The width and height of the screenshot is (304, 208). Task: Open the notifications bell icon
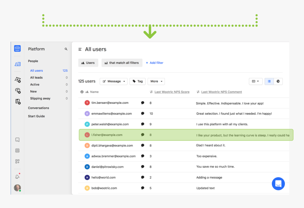click(x=17, y=177)
